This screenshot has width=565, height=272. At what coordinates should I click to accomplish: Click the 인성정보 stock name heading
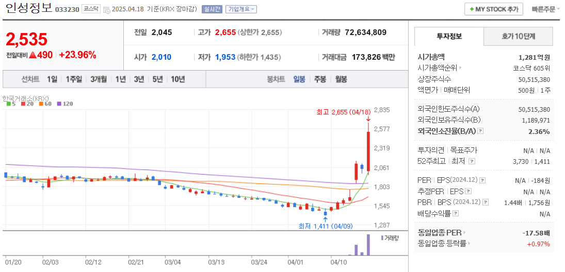(x=29, y=8)
